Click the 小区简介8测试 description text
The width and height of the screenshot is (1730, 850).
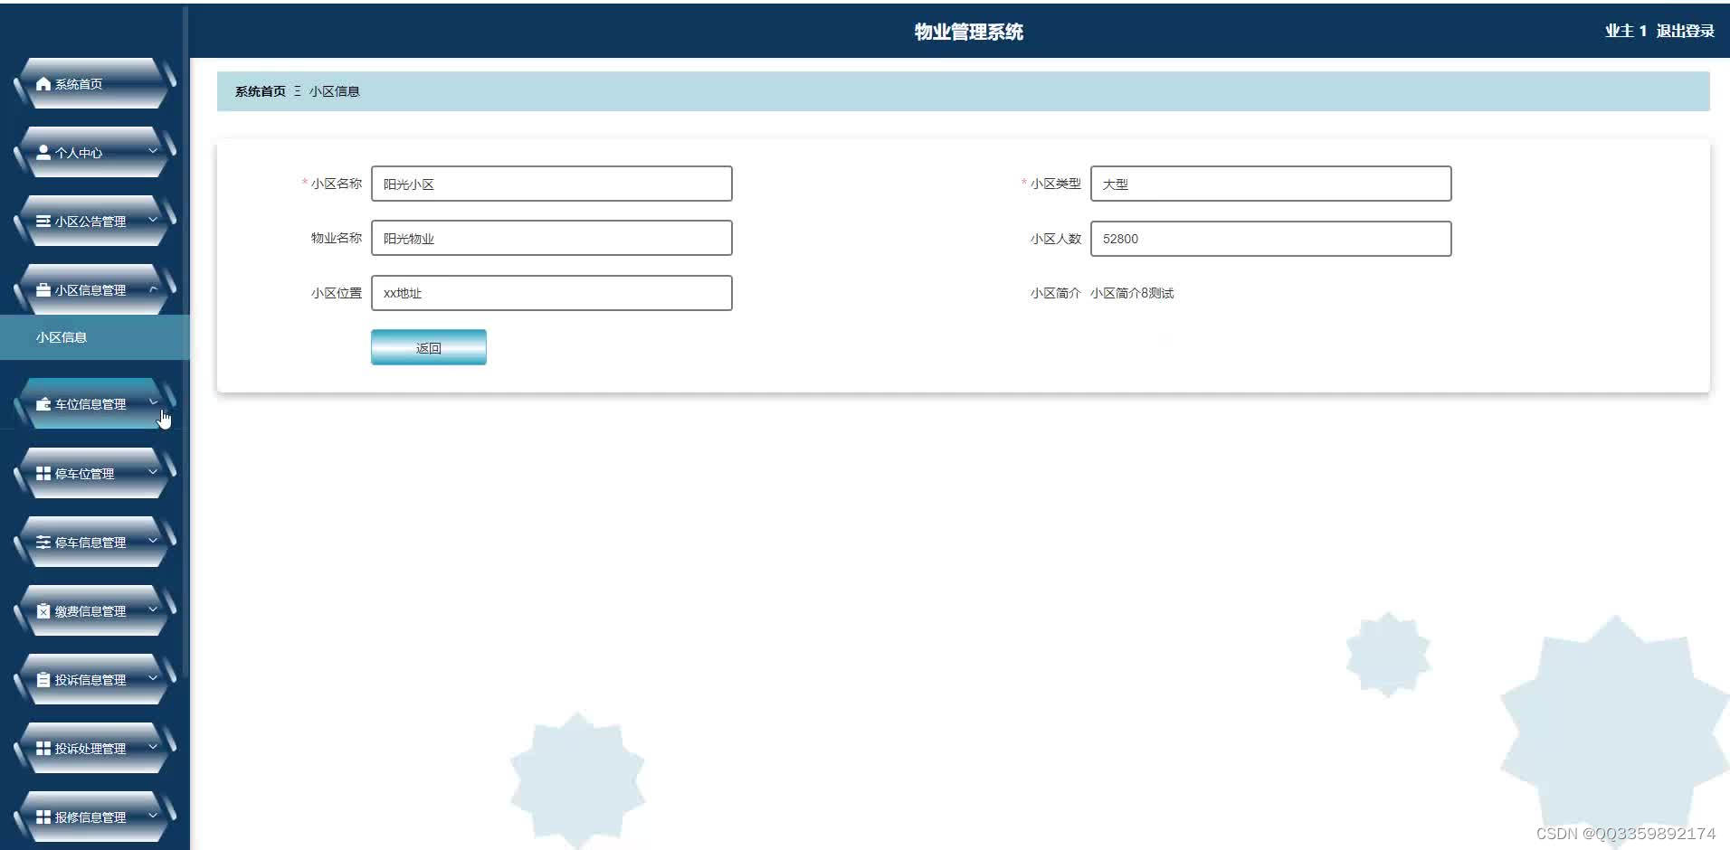pyautogui.click(x=1132, y=293)
